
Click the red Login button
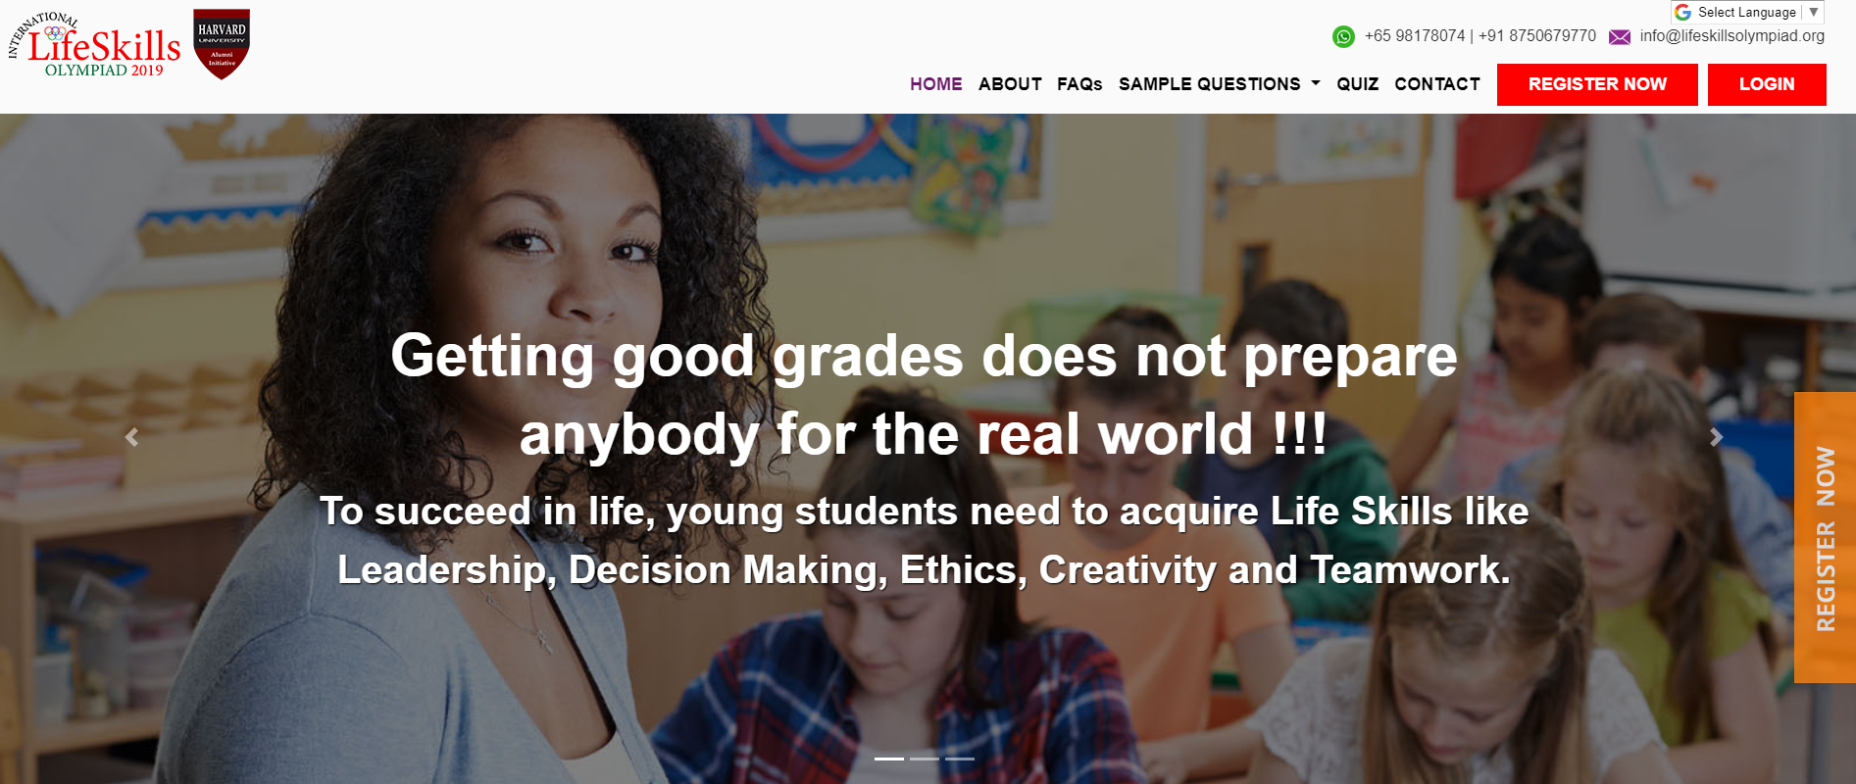1766,84
